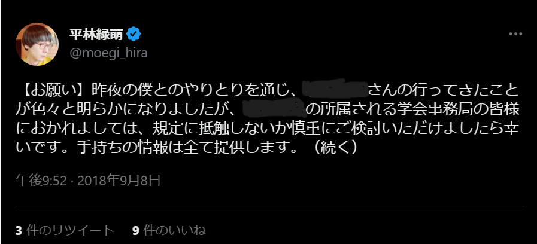
Task: Open the 午後9:52 timestamp link
Action: 41,181
